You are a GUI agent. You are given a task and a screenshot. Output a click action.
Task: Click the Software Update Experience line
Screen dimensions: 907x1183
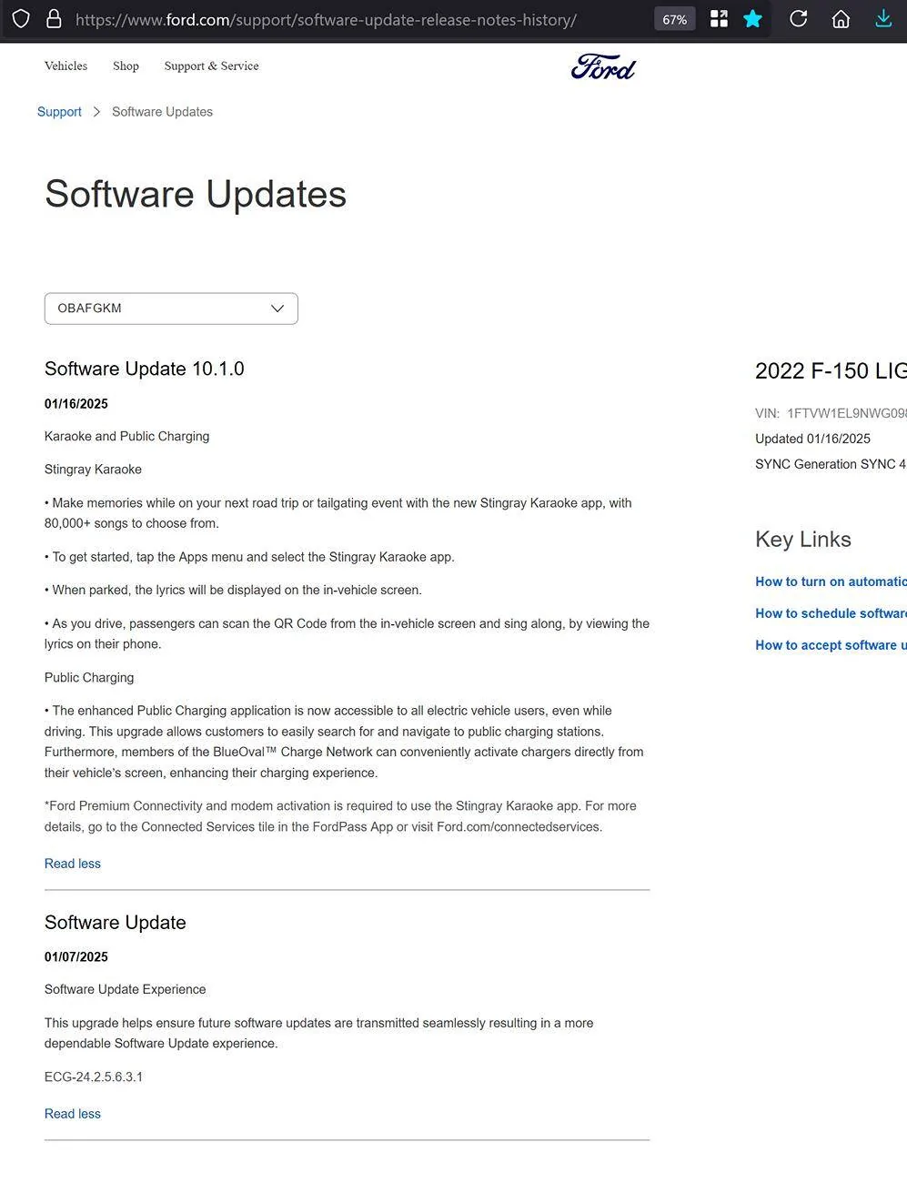tap(126, 990)
